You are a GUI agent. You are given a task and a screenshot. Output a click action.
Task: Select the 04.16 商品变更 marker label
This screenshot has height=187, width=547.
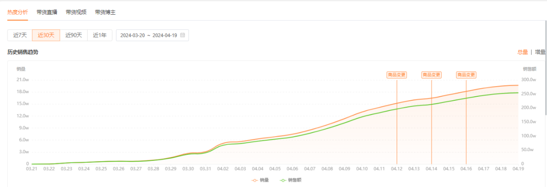(x=466, y=75)
